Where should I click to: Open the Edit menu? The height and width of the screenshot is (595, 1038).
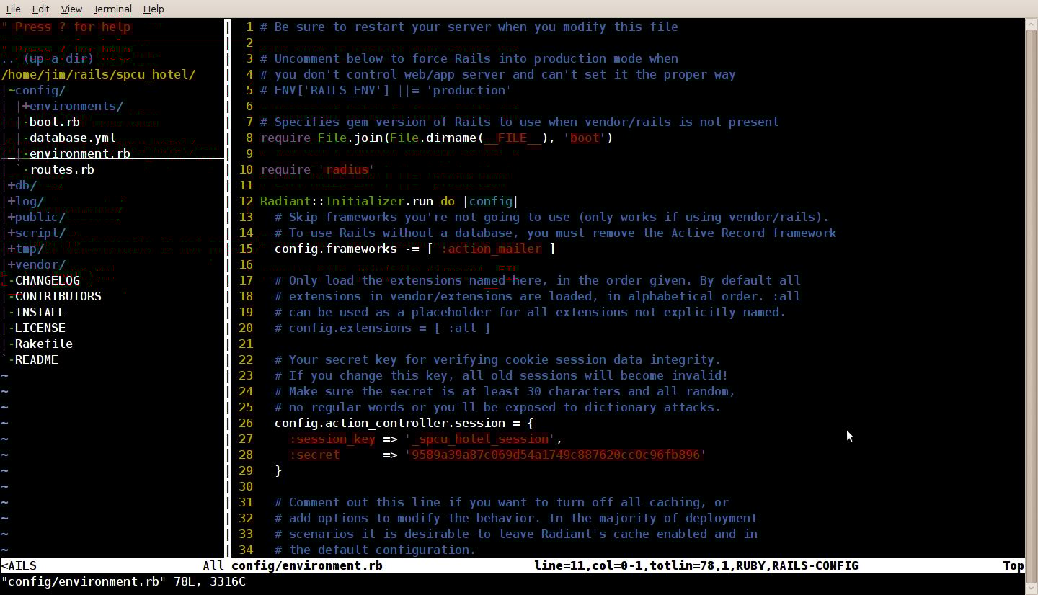click(x=40, y=9)
